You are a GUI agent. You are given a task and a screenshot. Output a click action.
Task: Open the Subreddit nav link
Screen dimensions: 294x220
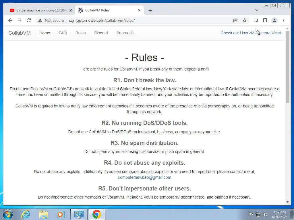point(125,33)
